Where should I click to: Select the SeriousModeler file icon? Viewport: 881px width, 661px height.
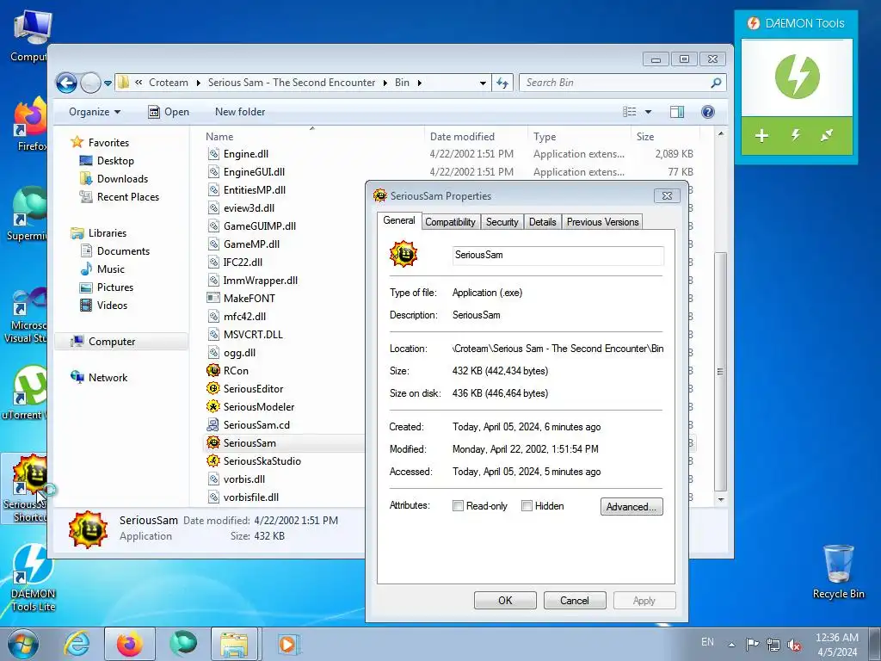pos(213,406)
